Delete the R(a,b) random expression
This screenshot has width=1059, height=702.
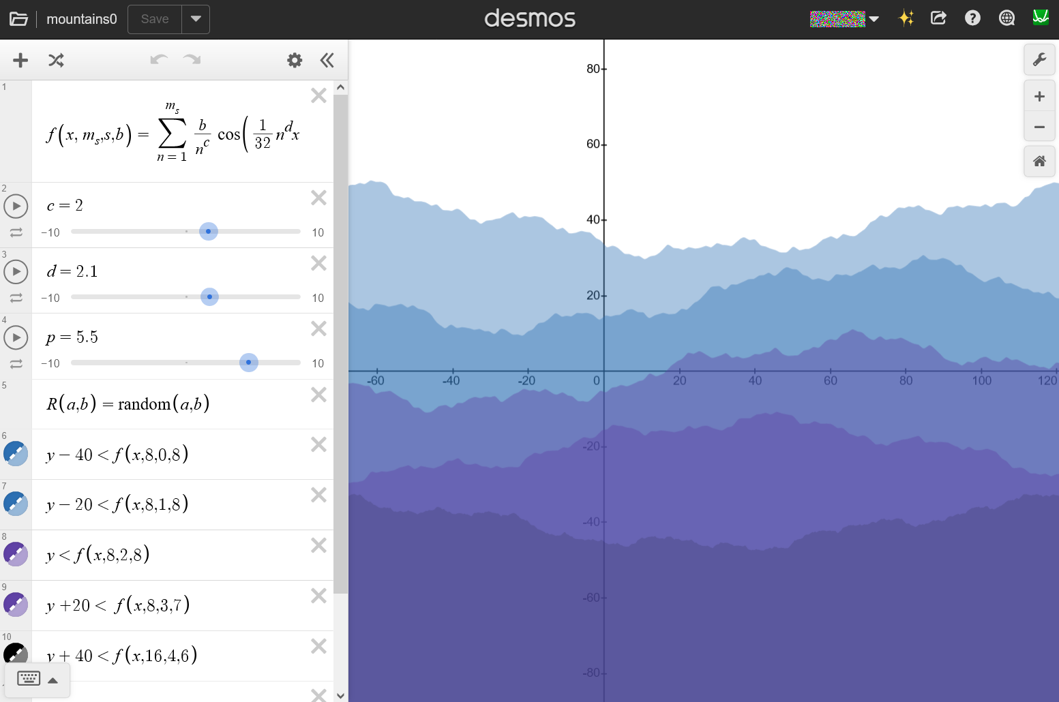point(318,395)
